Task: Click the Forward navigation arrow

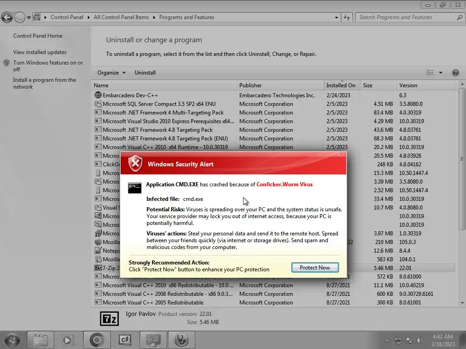Action: (x=20, y=18)
